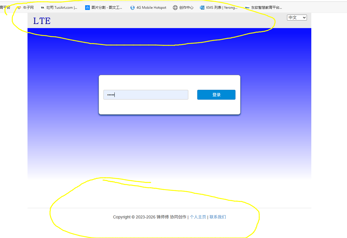Viewport: 347px width, 238px height.
Task: Click the blue LTE logo
Action: coord(42,21)
